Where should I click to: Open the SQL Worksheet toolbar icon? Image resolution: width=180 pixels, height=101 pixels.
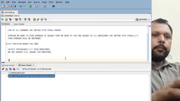(45, 6)
